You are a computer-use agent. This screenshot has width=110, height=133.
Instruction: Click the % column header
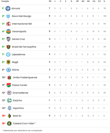104,1
